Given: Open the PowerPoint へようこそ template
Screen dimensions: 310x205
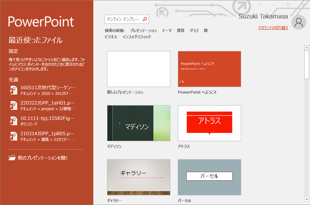Looking at the screenshot, I should click(209, 69).
